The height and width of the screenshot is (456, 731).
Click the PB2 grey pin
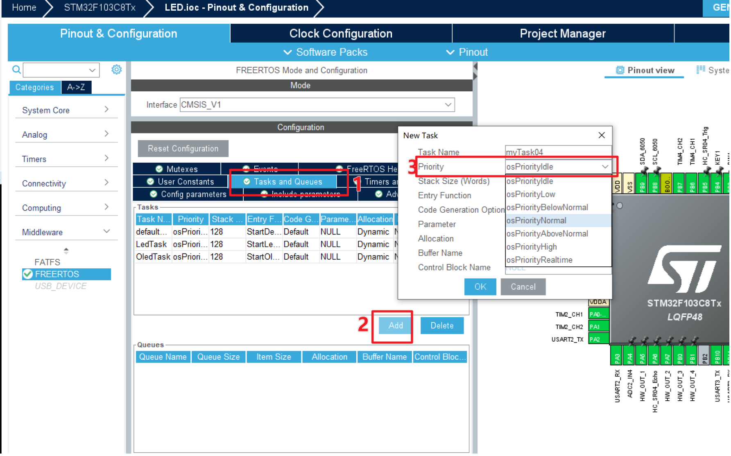(x=704, y=355)
